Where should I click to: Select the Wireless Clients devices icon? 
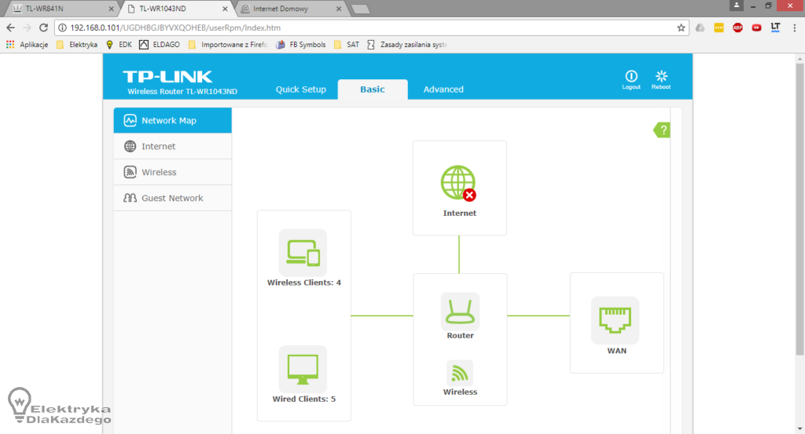point(303,252)
